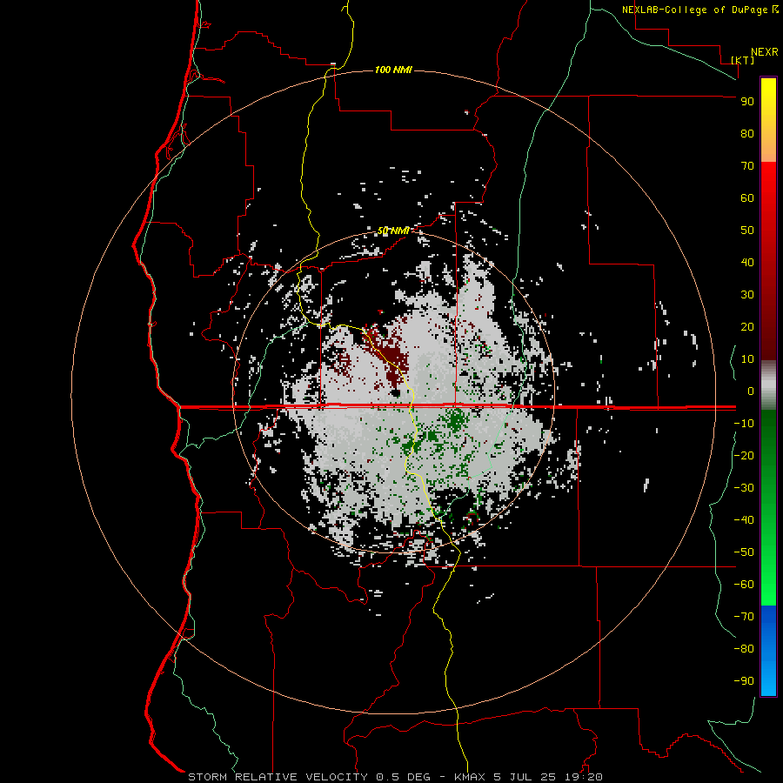Click the 30 value on the velocity scale

(x=747, y=295)
